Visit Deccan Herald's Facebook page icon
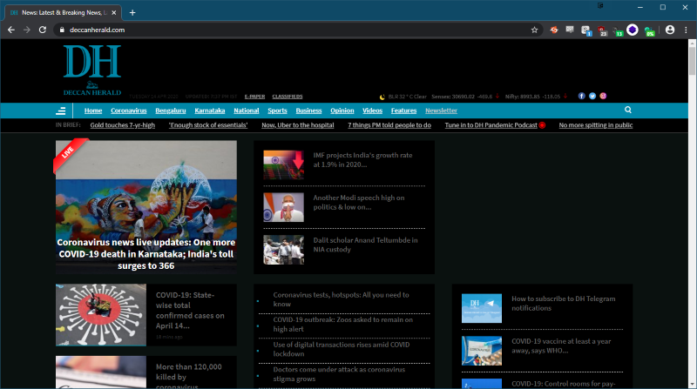 pyautogui.click(x=581, y=96)
